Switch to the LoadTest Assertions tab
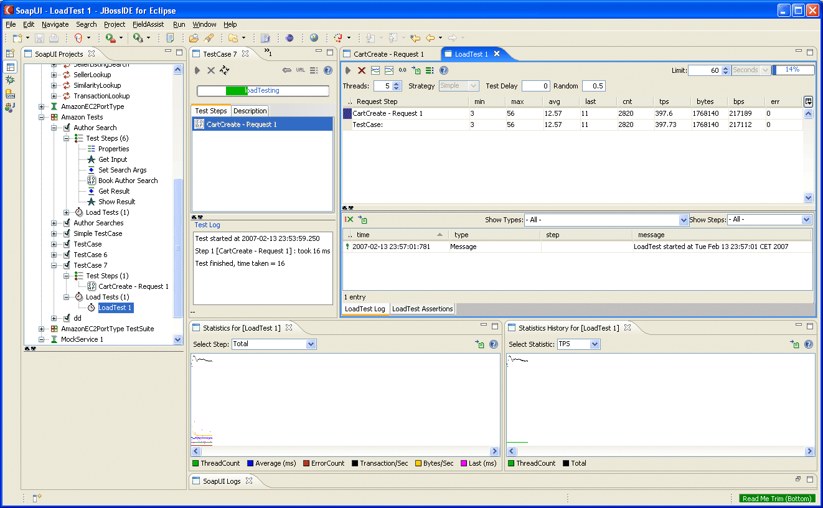This screenshot has height=508, width=823. tap(422, 308)
